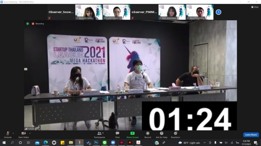Open the Mail app from the taskbar
Screen dimensions: 261x146
37,143
